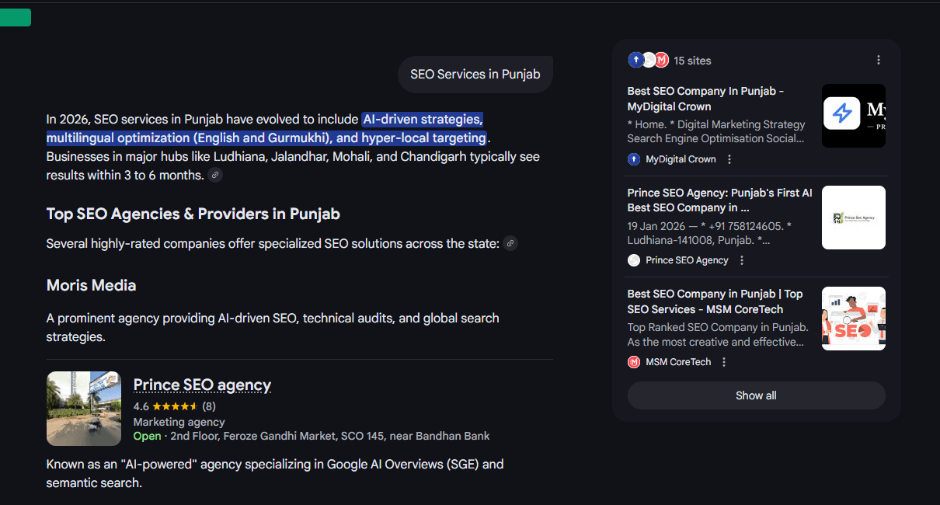This screenshot has width=940, height=505.
Task: Click the link icon after the results timeline sentence
Action: [214, 175]
